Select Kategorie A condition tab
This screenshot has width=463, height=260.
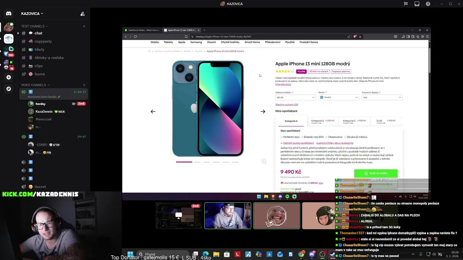[x=291, y=121]
